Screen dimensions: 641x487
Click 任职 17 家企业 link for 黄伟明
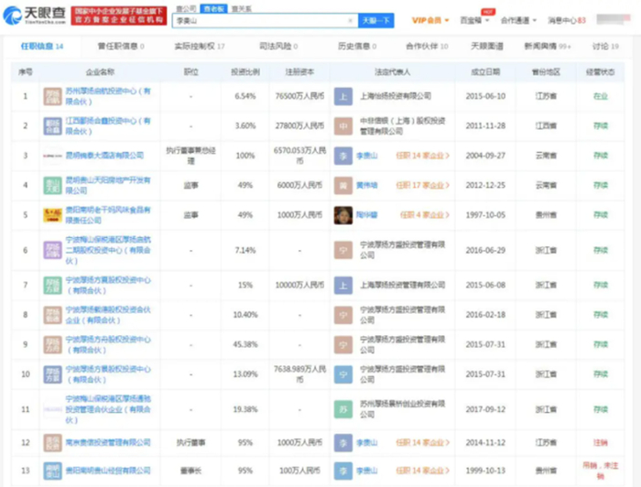(423, 185)
